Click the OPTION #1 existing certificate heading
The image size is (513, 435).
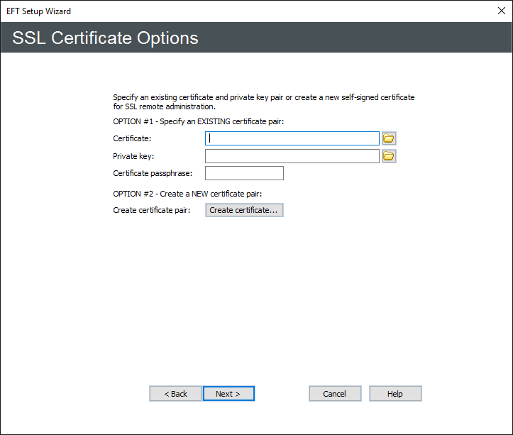pyautogui.click(x=198, y=121)
